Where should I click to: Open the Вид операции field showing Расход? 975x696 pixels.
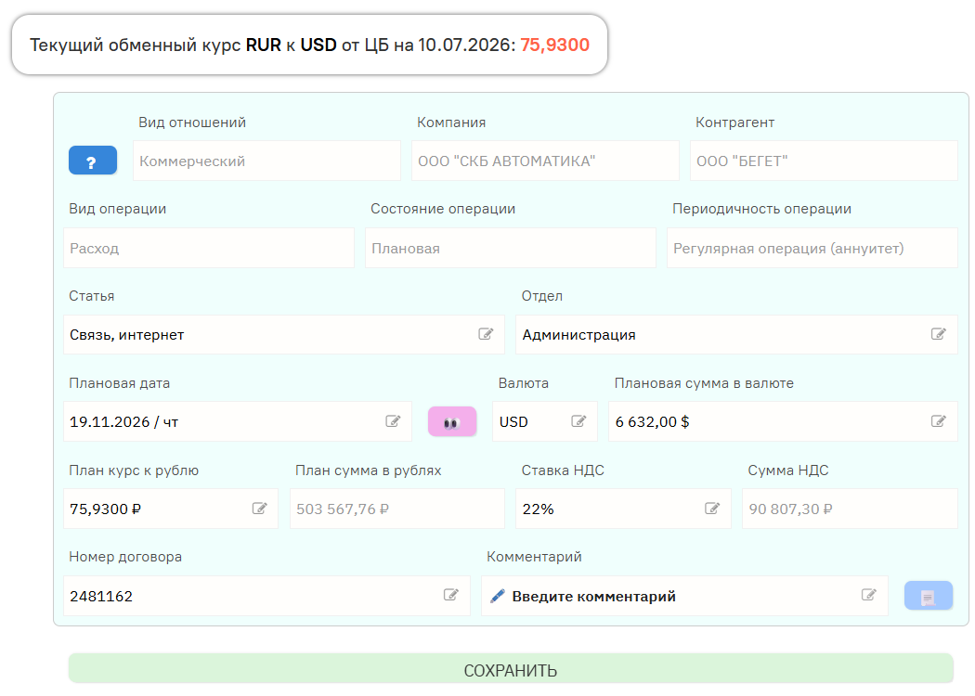tap(209, 248)
